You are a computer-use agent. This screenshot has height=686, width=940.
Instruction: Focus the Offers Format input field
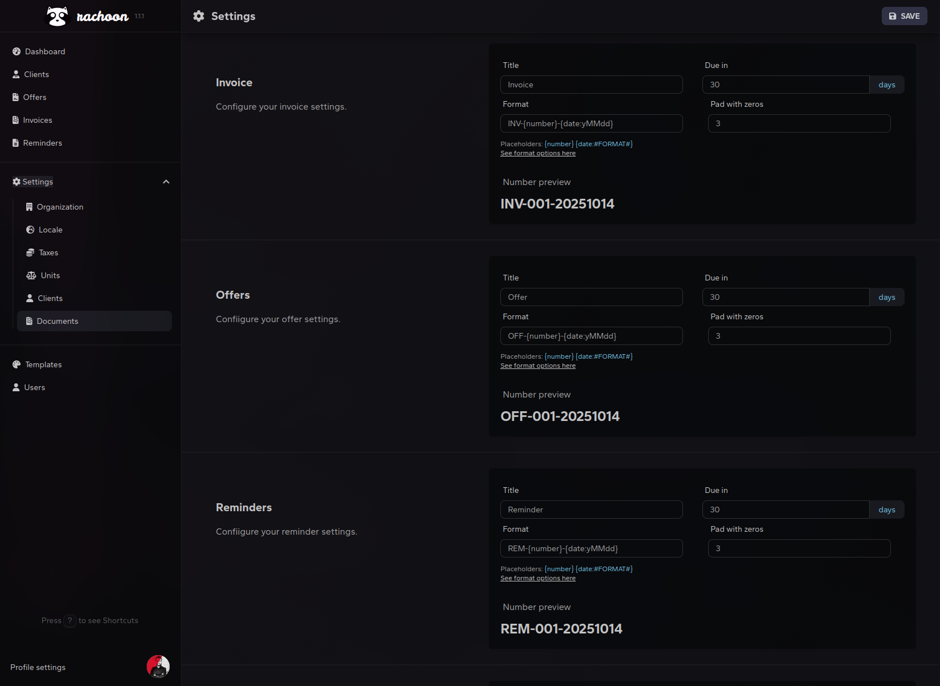pos(591,336)
